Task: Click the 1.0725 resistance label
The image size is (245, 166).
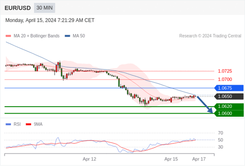Action: tap(225, 71)
